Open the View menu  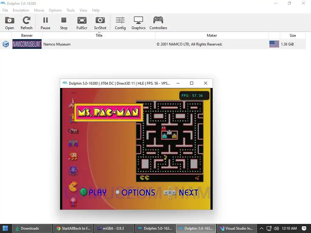pyautogui.click(x=83, y=10)
